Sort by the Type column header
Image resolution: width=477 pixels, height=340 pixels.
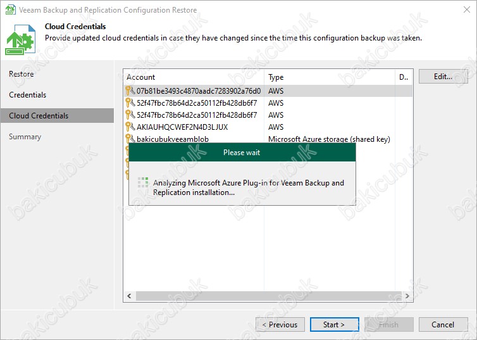(330, 77)
